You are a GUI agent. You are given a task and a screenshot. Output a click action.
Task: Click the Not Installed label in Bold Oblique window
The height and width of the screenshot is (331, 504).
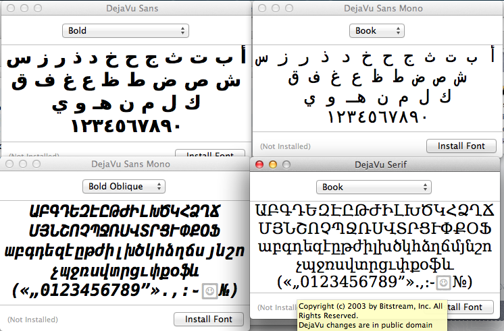point(28,319)
